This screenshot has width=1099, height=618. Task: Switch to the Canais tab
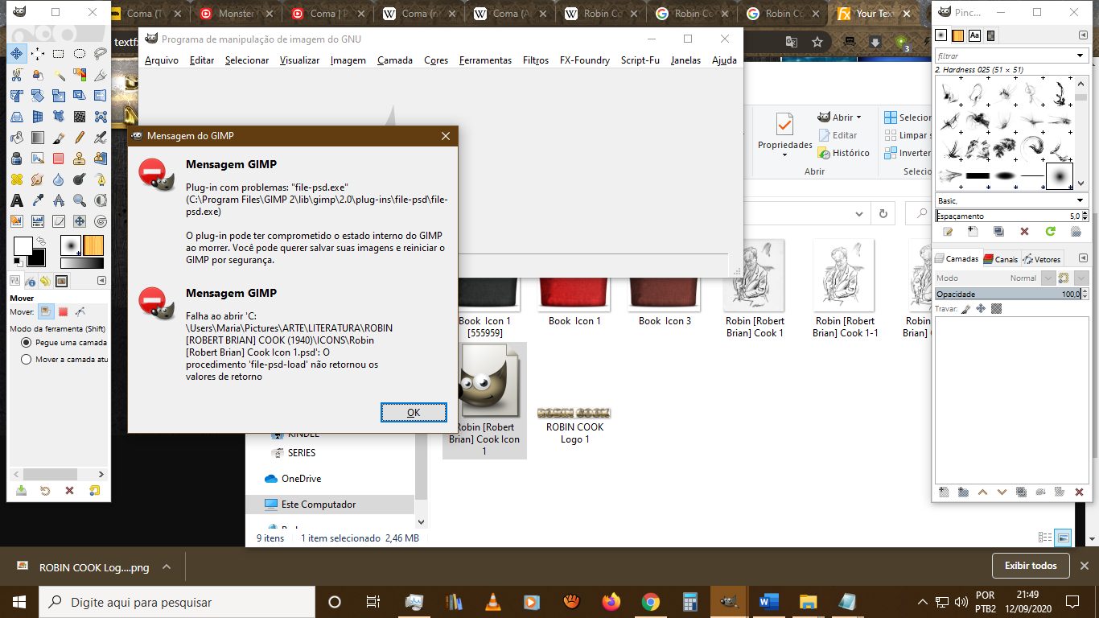1001,259
